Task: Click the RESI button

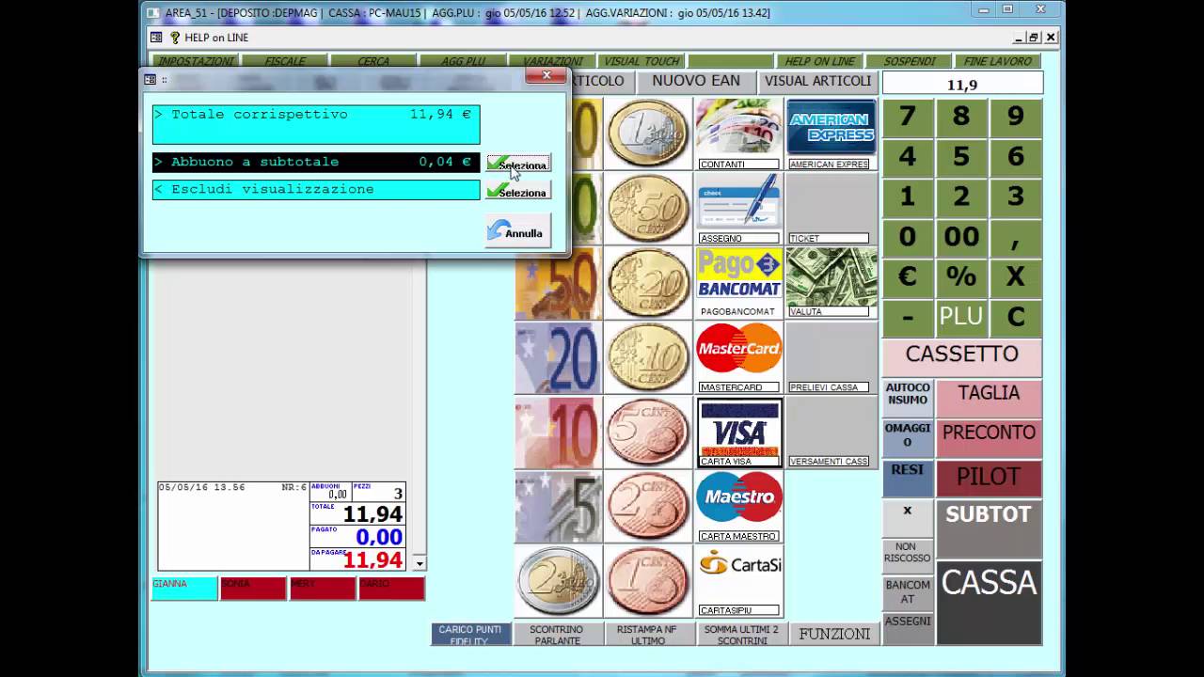Action: pyautogui.click(x=908, y=478)
